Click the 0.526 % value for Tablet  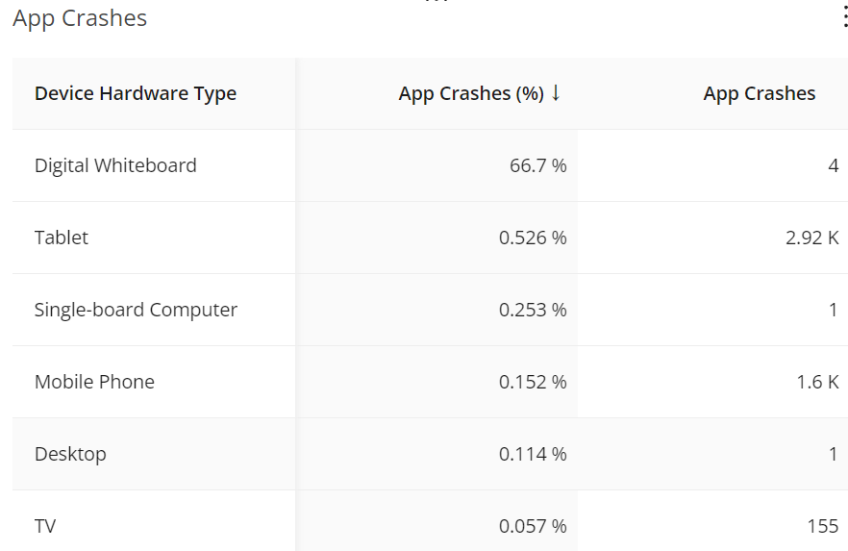(533, 238)
